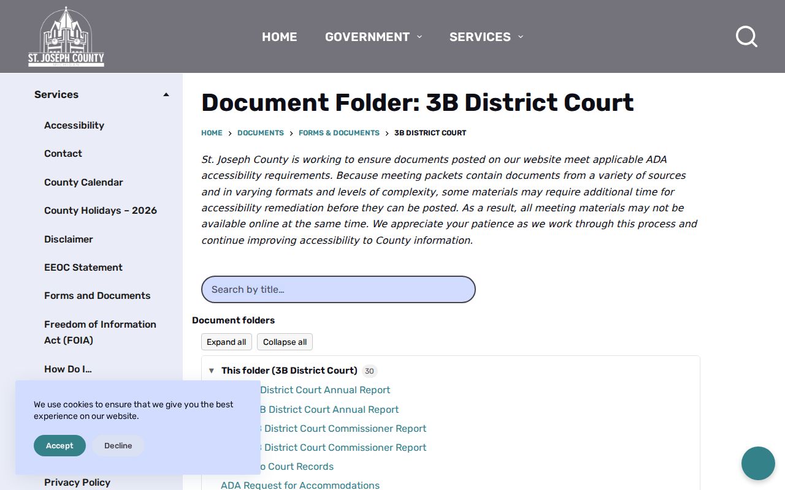Click the 30 document count badge
The image size is (785, 490).
369,371
